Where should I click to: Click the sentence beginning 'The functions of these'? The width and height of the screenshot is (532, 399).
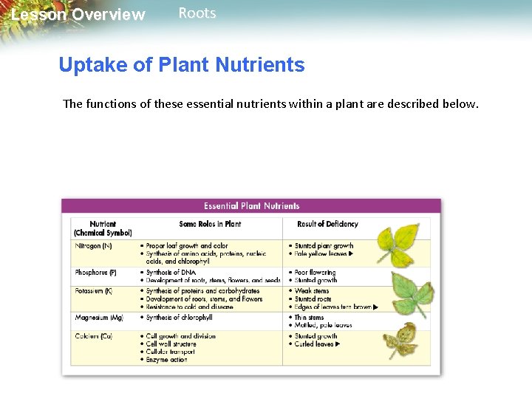(270, 103)
